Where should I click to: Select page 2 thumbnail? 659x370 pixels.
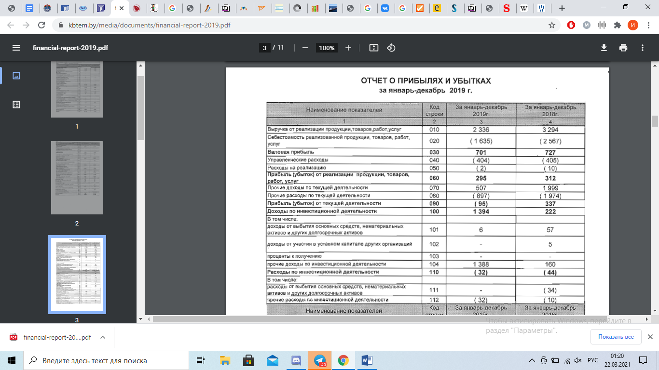[77, 178]
